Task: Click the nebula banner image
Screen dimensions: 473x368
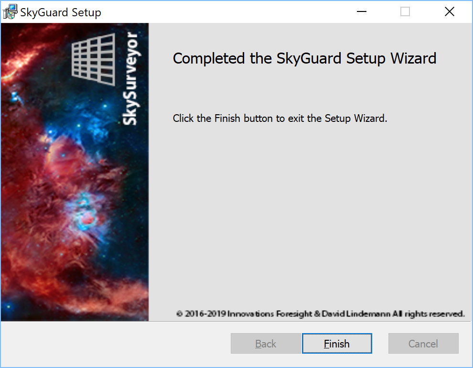Action: [75, 172]
